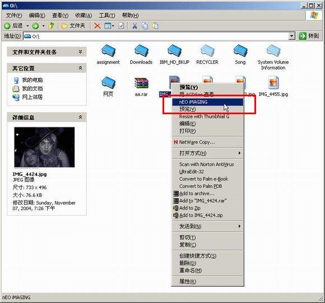The height and width of the screenshot is (303, 325).
Task: Open the views button dropdown
Action: (x=113, y=26)
